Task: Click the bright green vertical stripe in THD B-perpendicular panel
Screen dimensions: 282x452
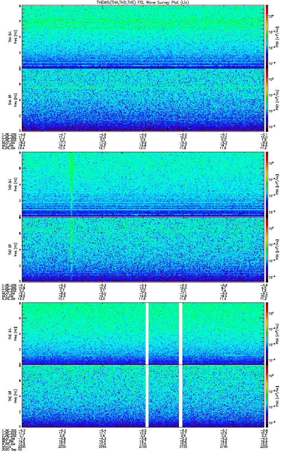Action: 71,184
